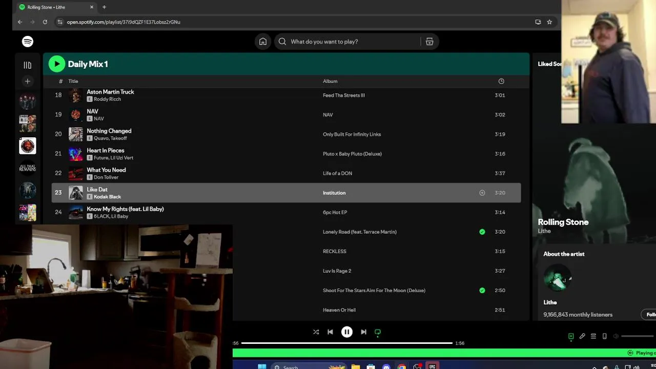Viewport: 656px width, 369px height.
Task: Sort tracks by duration clock icon
Action: tap(501, 81)
